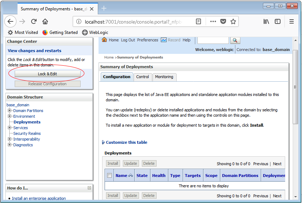Viewport: 302px width, 203px height.
Task: Collapse the How do I panel
Action: (x=89, y=188)
